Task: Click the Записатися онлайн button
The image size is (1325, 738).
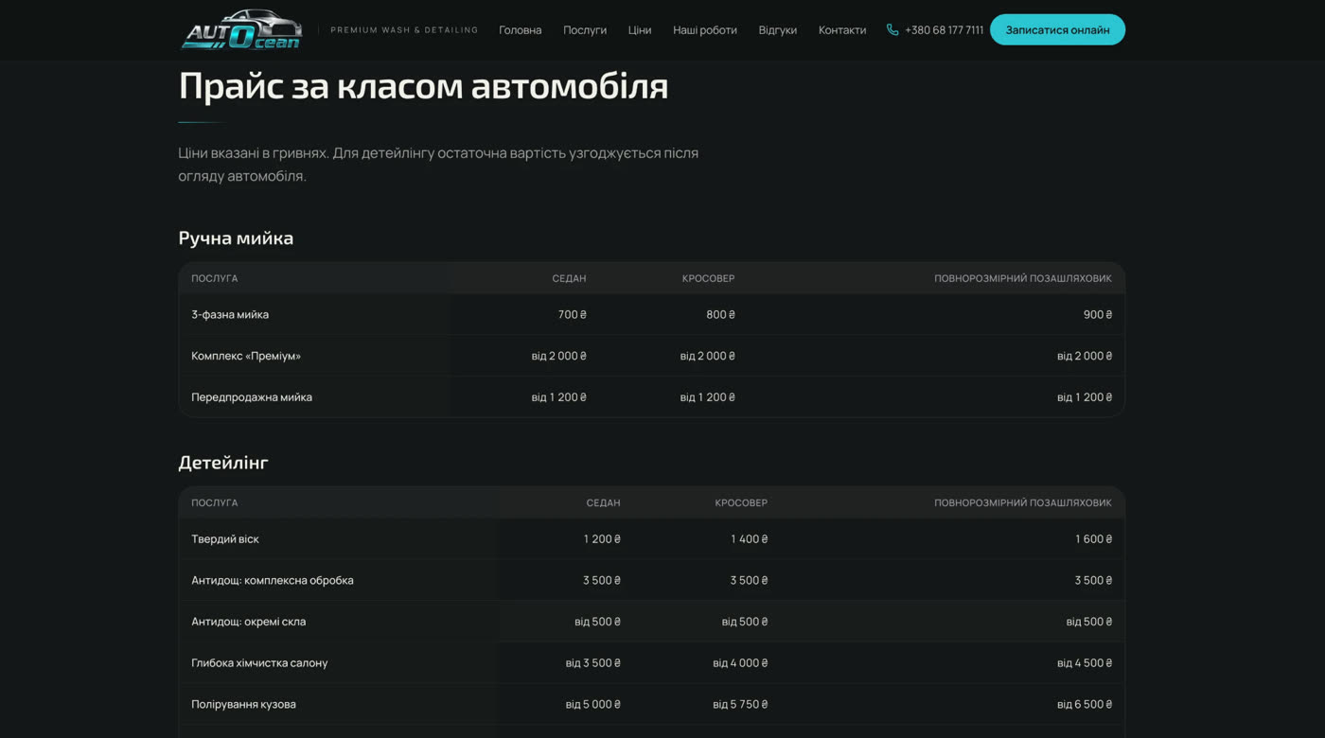Action: pos(1057,29)
